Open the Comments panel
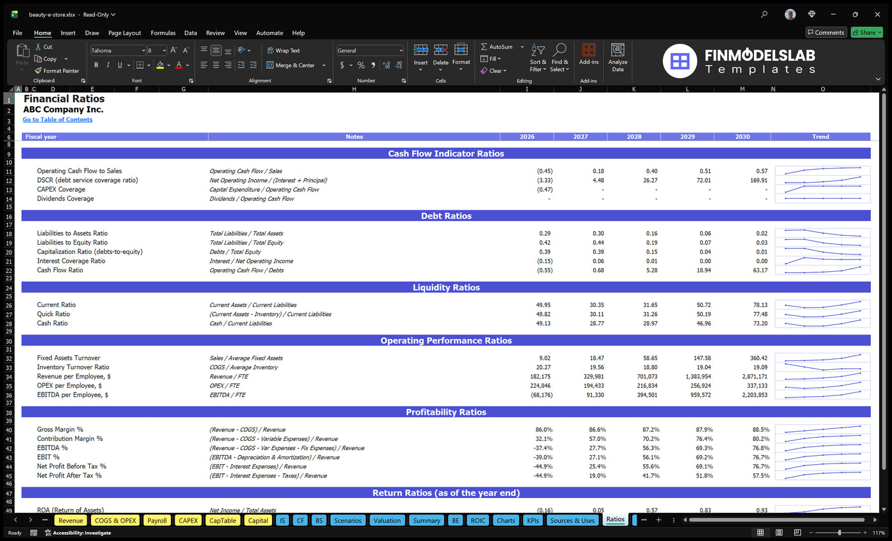The width and height of the screenshot is (892, 541). click(826, 32)
